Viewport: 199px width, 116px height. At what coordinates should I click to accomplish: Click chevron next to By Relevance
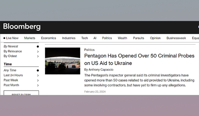tap(38, 51)
